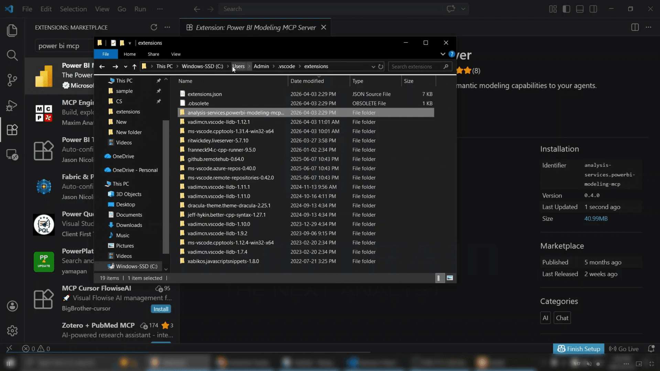Refresh the Extensions Marketplace list
The width and height of the screenshot is (660, 371).
pos(154,27)
